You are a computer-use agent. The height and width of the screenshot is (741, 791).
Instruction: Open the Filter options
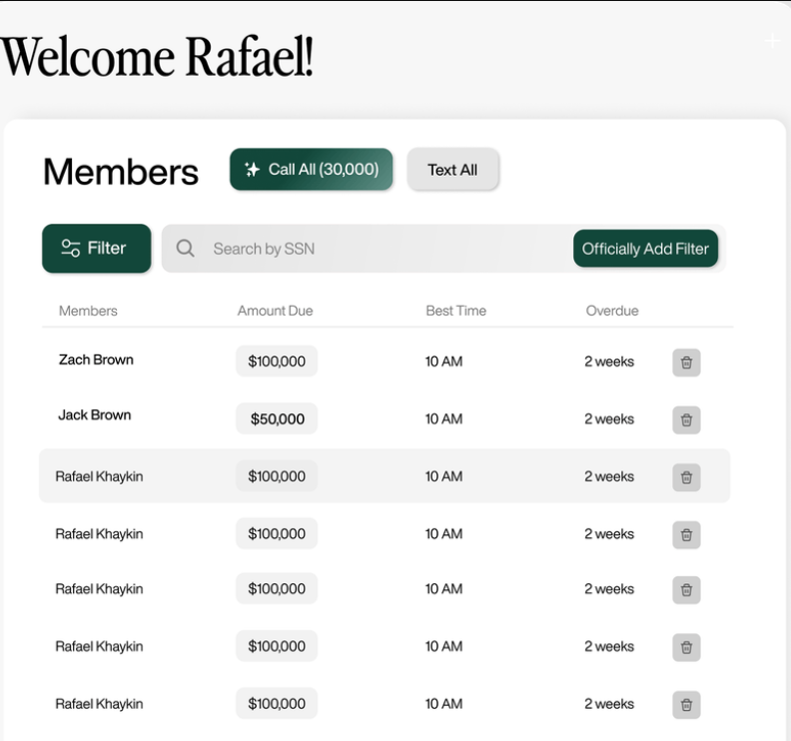click(x=96, y=249)
